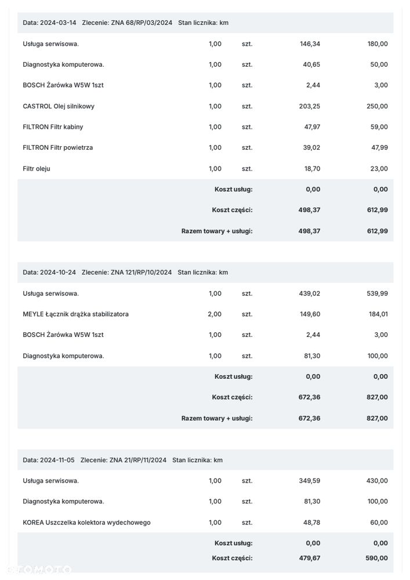
Task: Click Koszt części 590,00 value
Action: point(377,558)
